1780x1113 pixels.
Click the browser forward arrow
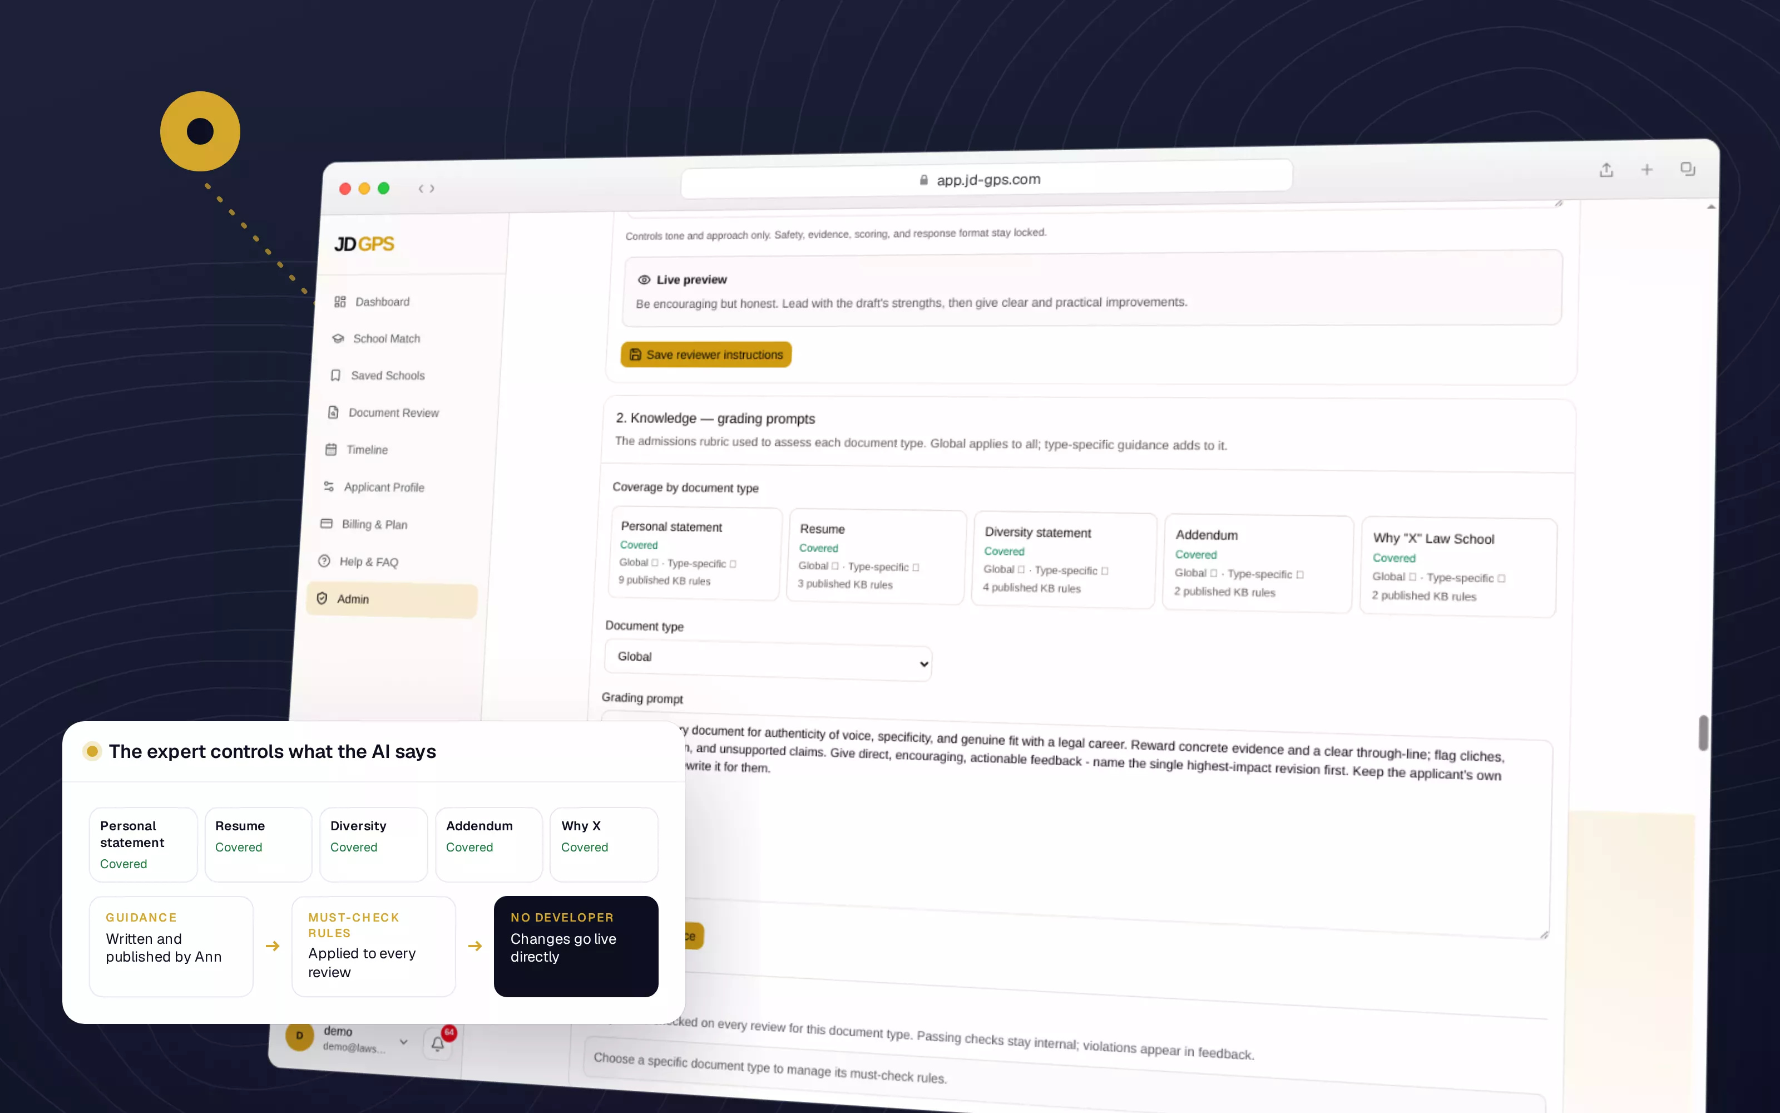(x=433, y=189)
